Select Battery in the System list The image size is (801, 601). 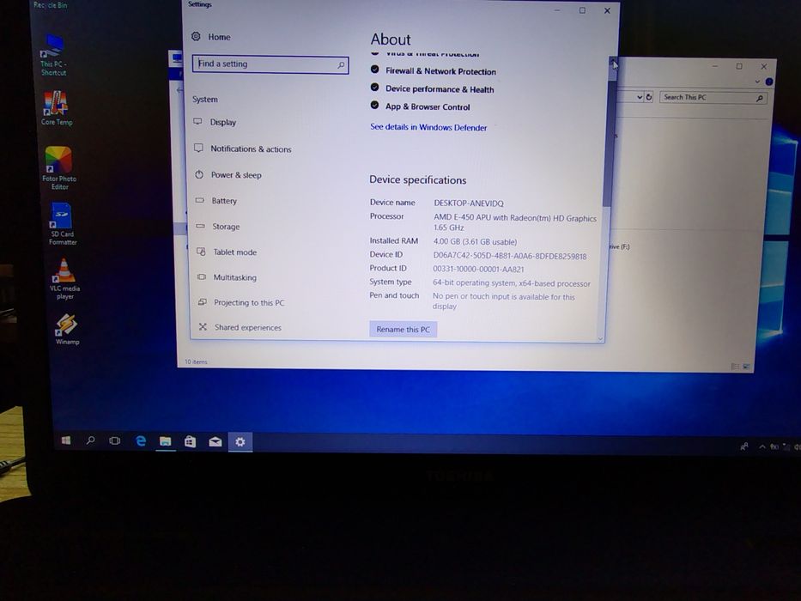coord(216,201)
